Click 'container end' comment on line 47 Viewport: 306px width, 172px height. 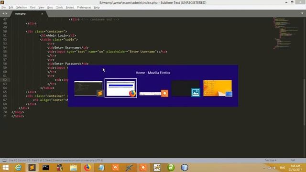100,20
